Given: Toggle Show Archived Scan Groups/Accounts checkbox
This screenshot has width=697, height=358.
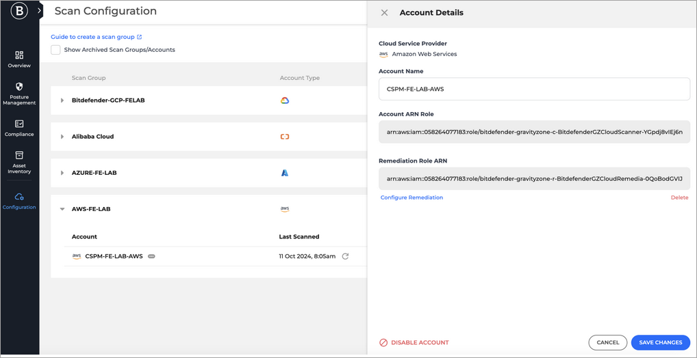Looking at the screenshot, I should coord(55,50).
